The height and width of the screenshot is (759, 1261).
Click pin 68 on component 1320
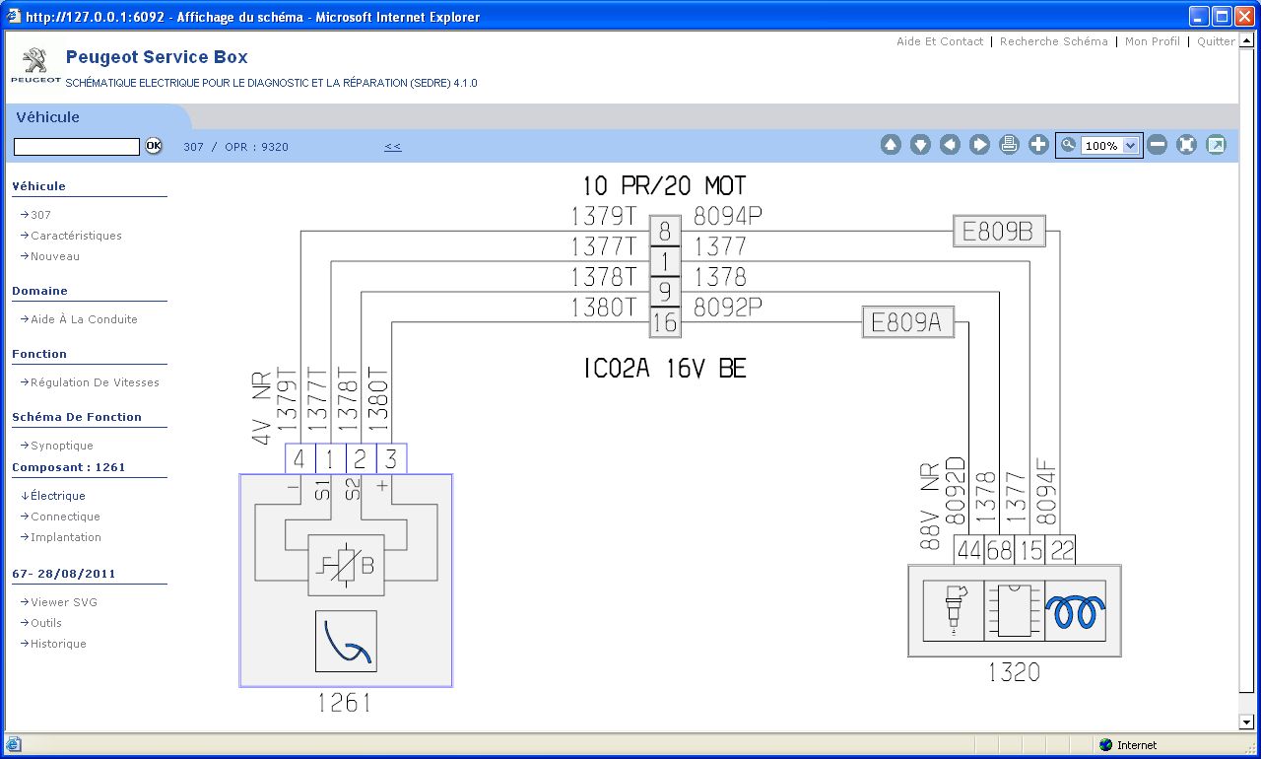click(1000, 550)
